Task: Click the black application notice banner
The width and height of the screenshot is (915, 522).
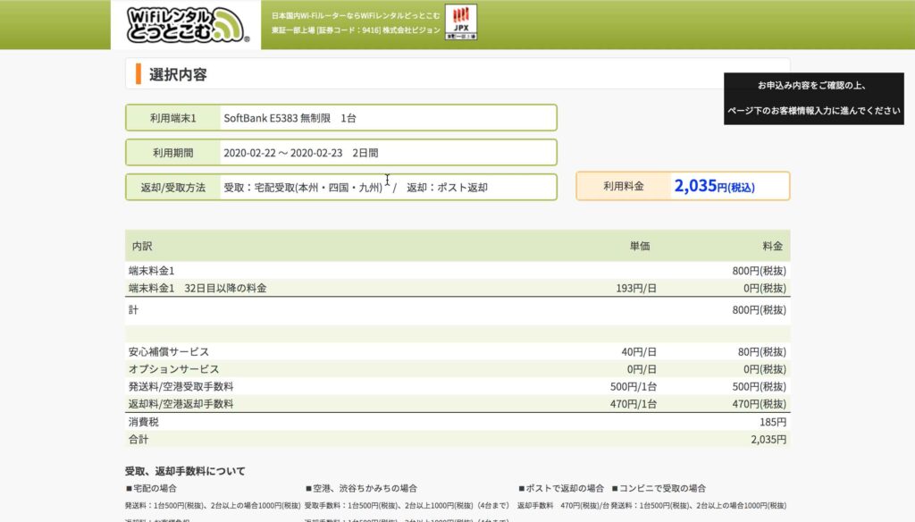Action: (812, 97)
